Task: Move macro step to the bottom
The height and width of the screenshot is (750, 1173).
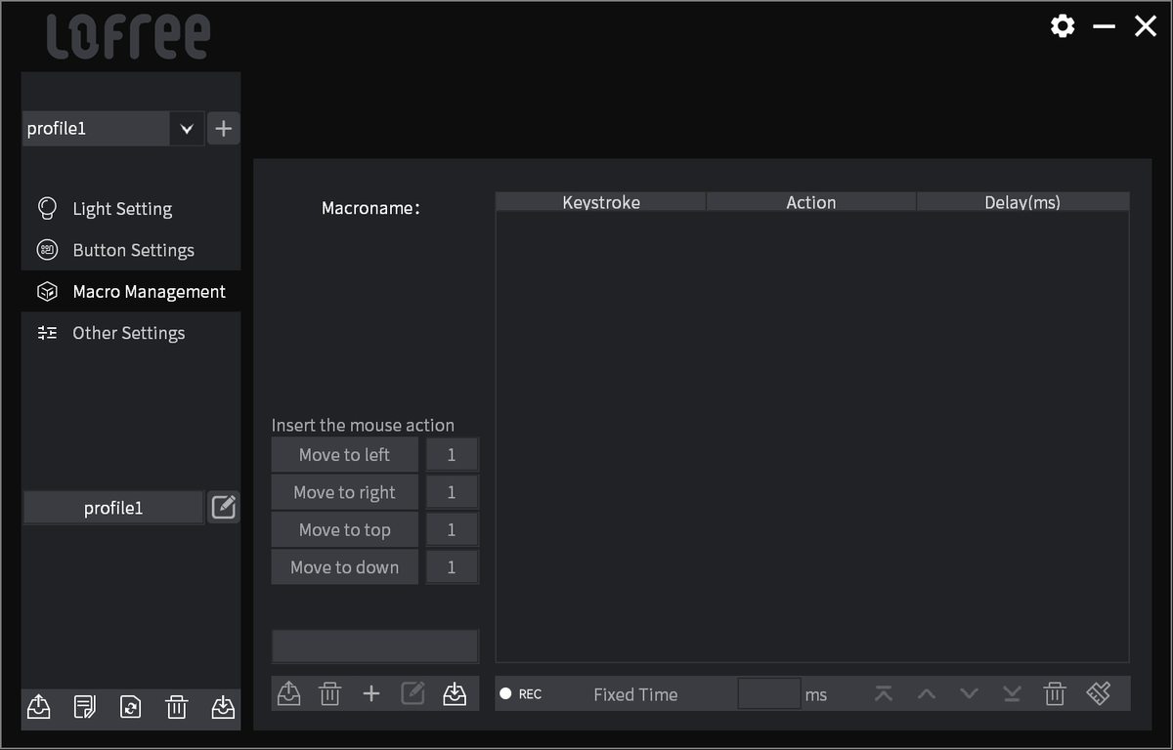Action: (1012, 694)
